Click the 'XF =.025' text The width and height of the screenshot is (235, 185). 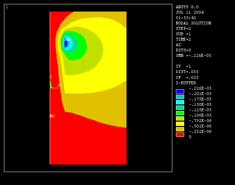point(187,77)
